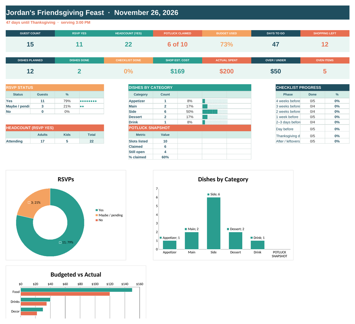Click the Side bar in Dishes chart
This screenshot has height=324, width=355.
[214, 223]
